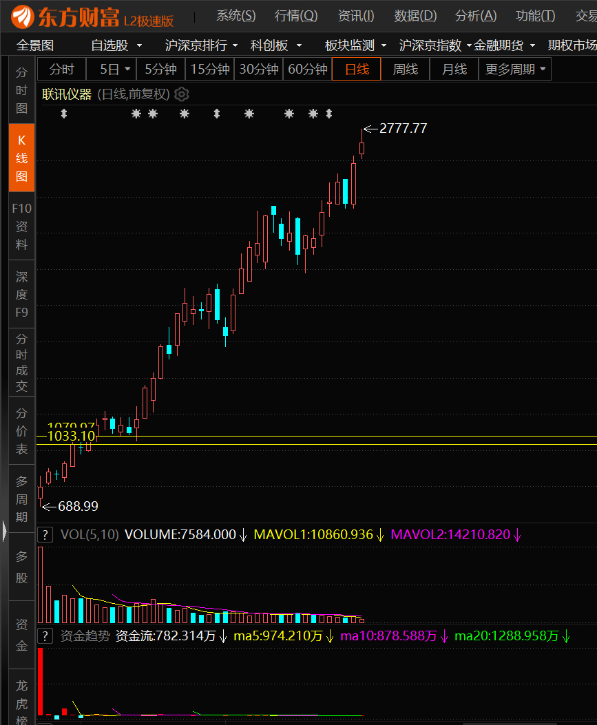597x725 pixels.
Task: Open 分时图 in the left sidebar
Action: pos(22,90)
